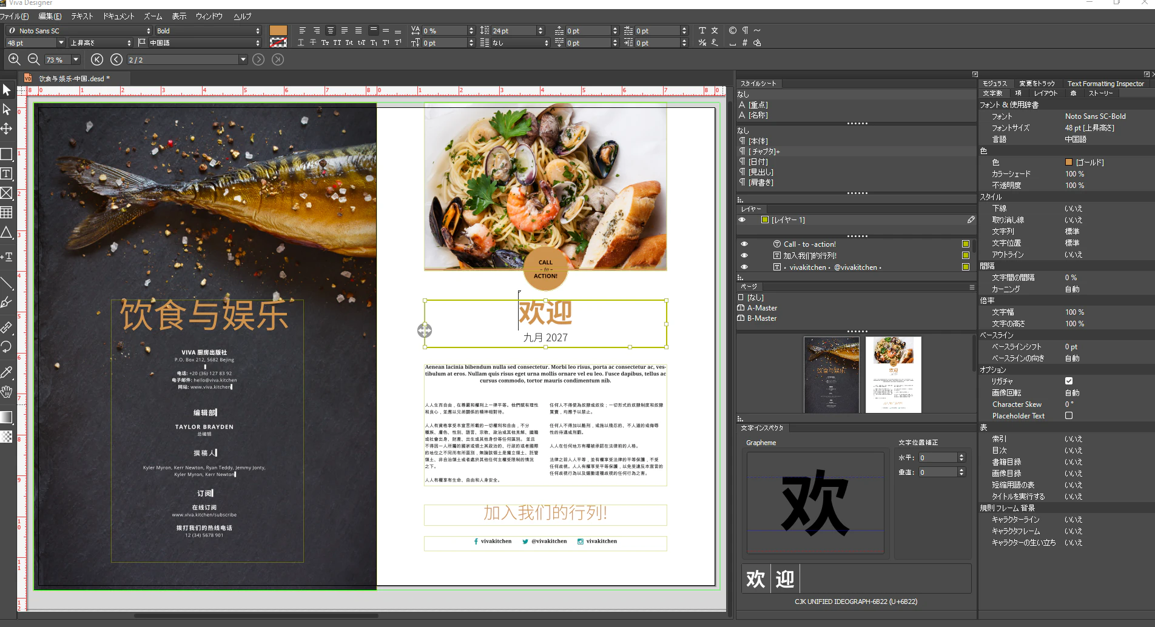Open the ウィンドウ menu
The image size is (1155, 627).
pyautogui.click(x=209, y=16)
